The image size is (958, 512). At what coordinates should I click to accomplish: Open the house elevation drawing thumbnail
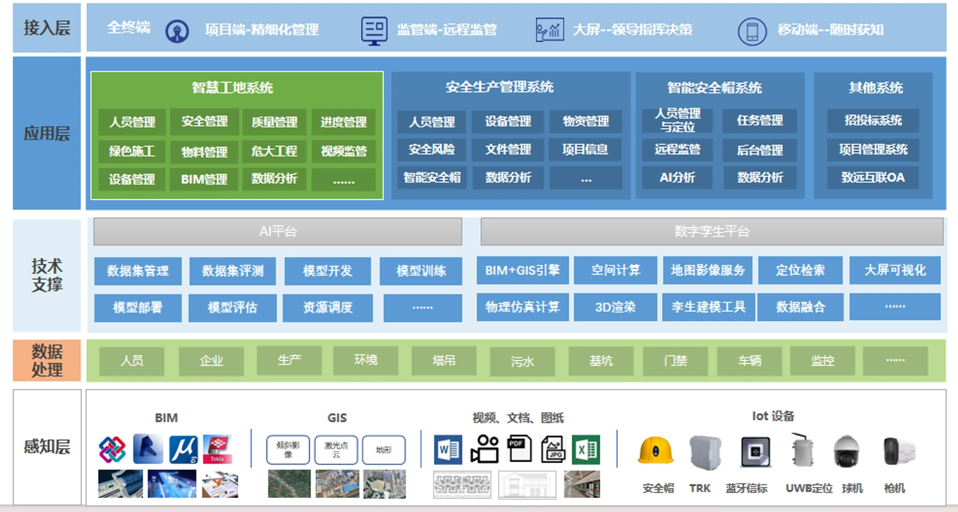(x=527, y=485)
